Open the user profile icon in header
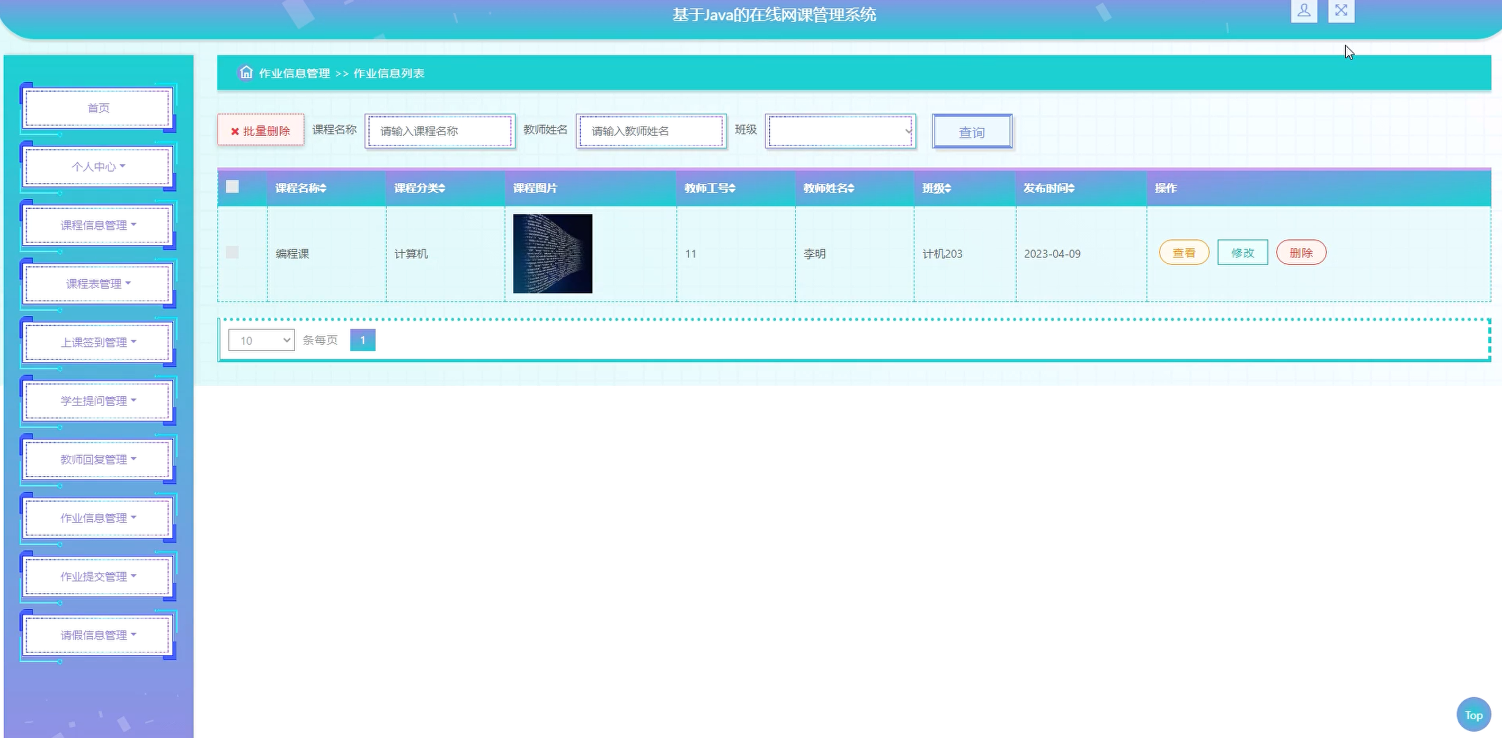 [x=1304, y=11]
